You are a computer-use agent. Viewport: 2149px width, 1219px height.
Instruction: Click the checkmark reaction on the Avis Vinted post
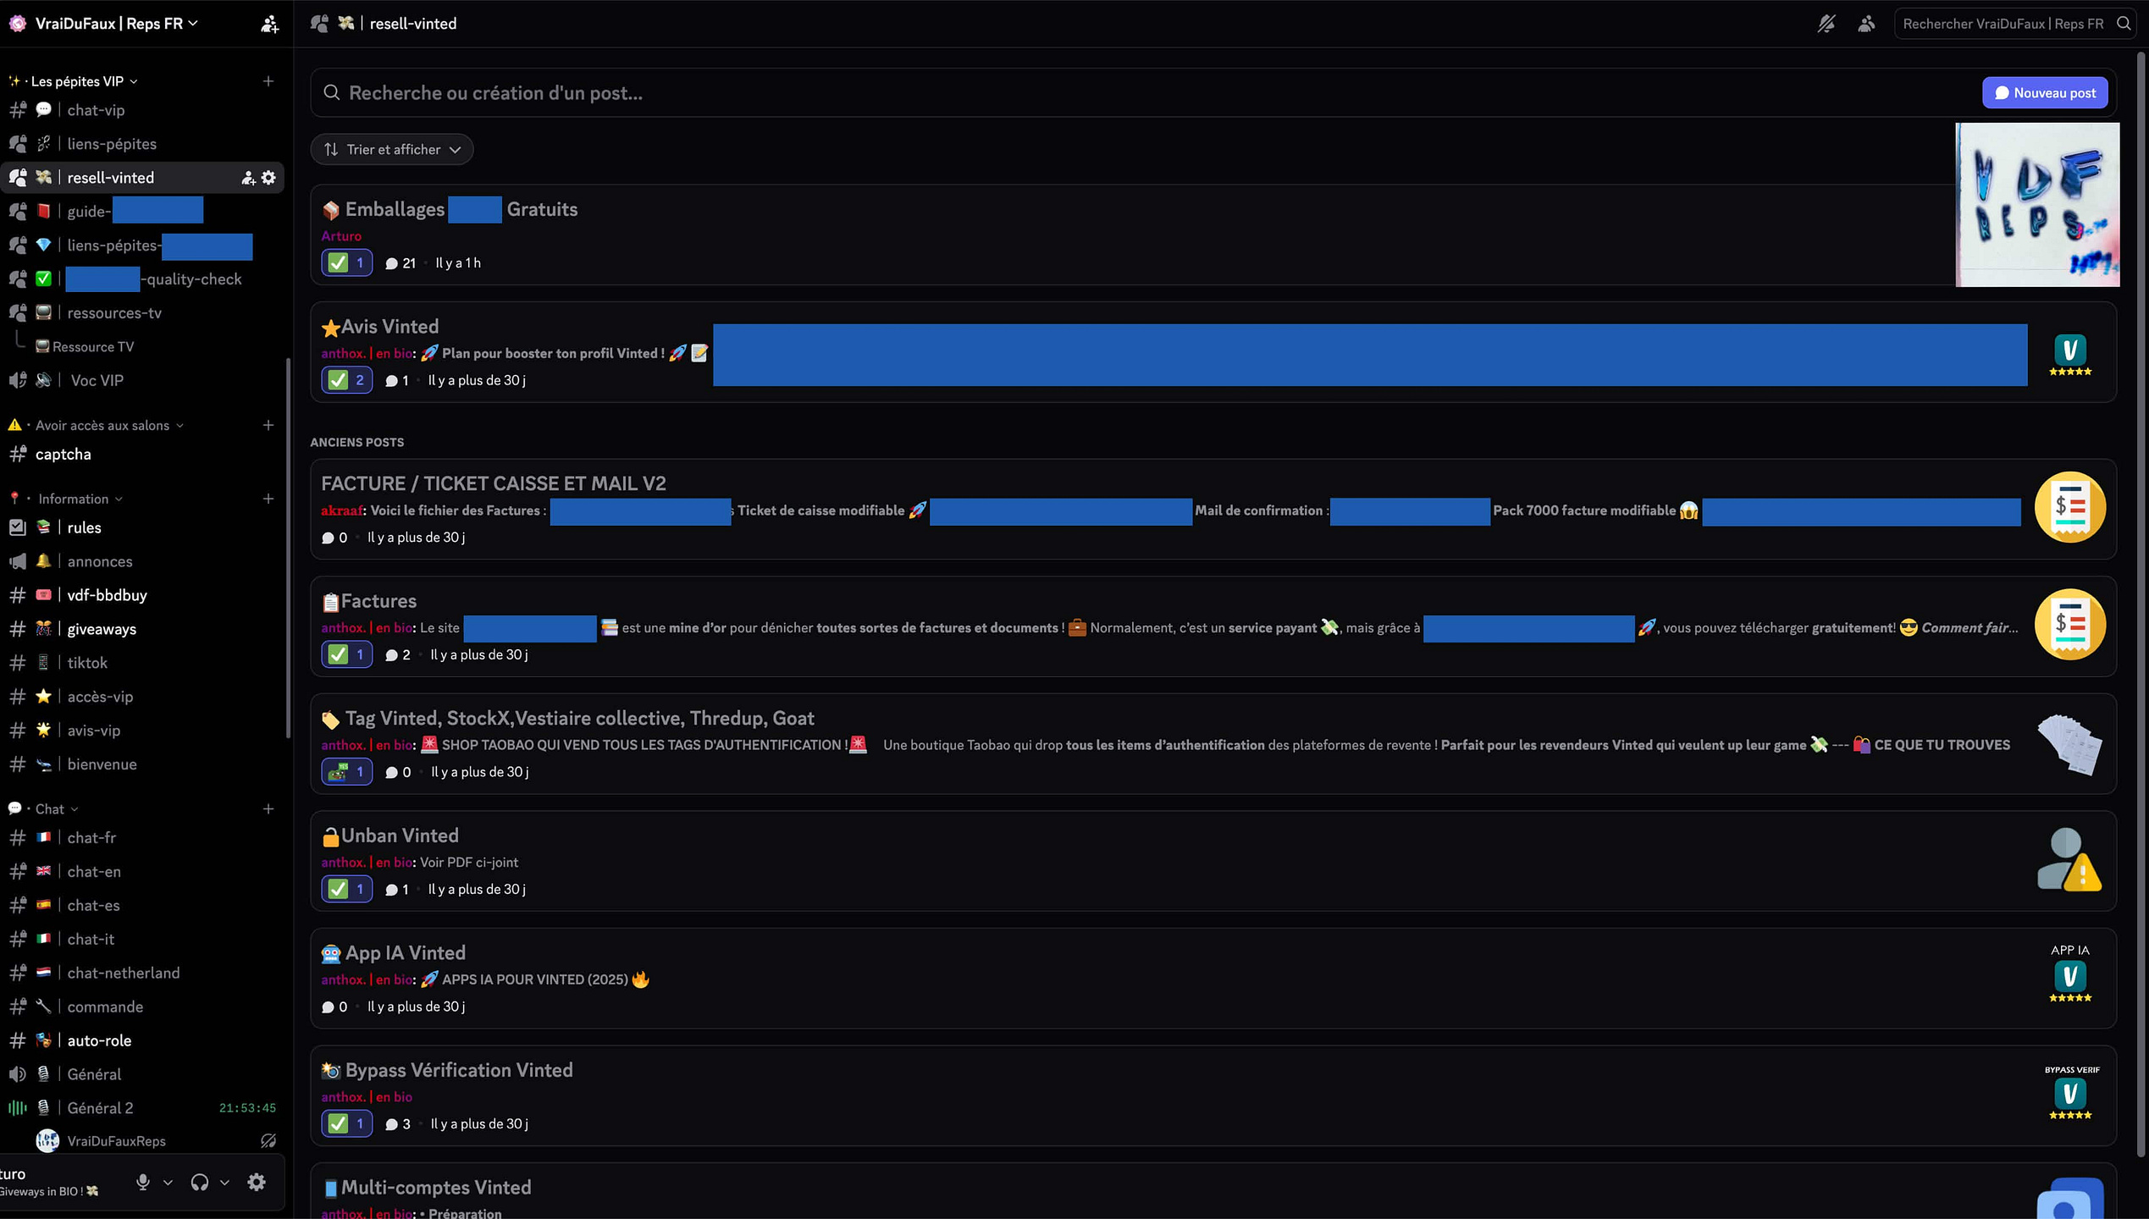click(x=346, y=380)
